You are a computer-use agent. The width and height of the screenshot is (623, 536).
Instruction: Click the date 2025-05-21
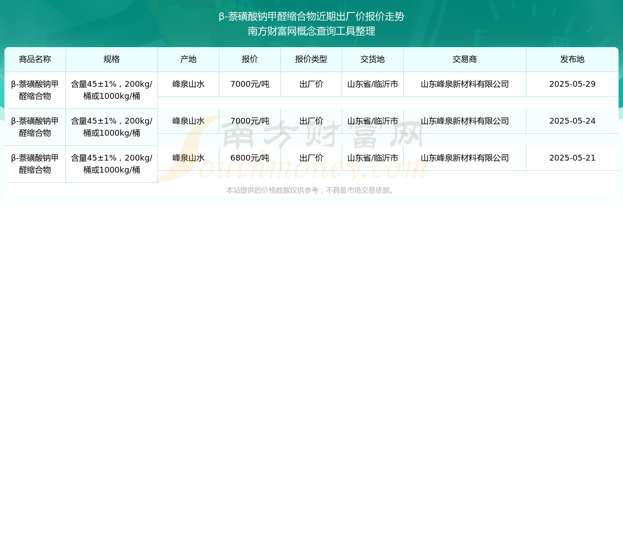(572, 158)
